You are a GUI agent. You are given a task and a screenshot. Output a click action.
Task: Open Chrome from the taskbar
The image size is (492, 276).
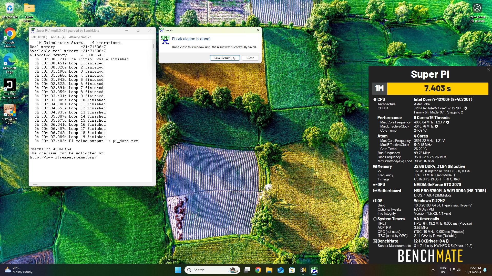(x=258, y=270)
